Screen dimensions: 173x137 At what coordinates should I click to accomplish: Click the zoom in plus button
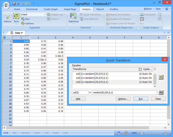[x=165, y=133]
